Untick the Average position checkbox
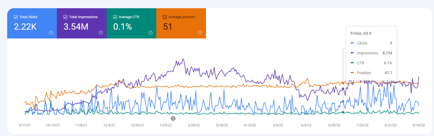This screenshot has height=136, width=434. point(165,17)
